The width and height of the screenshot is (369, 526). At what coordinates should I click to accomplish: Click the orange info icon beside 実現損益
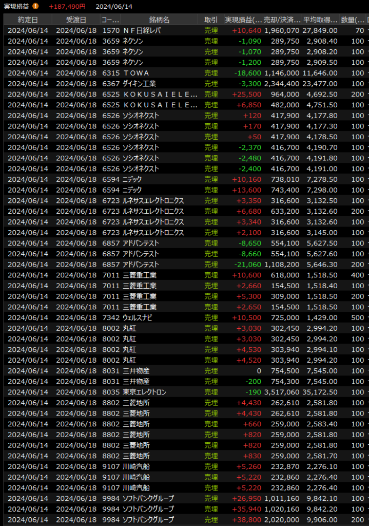35,6
